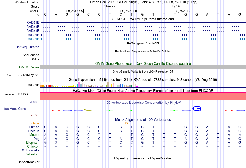The width and height of the screenshot is (246, 168).
Task: Open 100 vertebrates Basewise Conservation by PhyloP title
Action: [143, 103]
